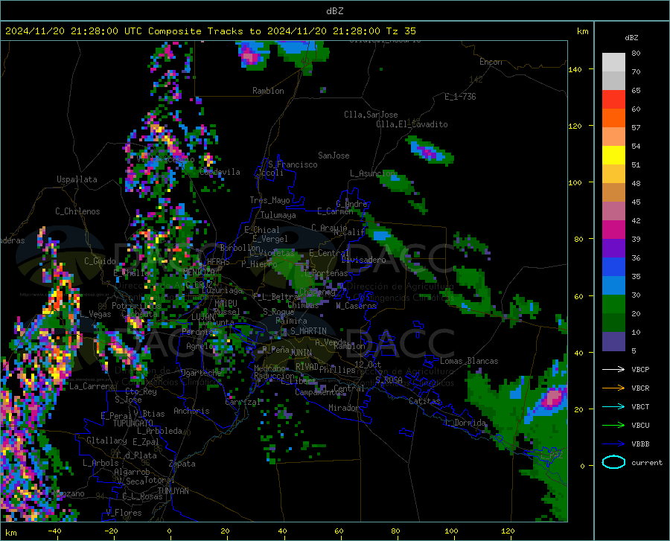
Task: Click the TUPUNGATO town label
Action: pyautogui.click(x=133, y=423)
